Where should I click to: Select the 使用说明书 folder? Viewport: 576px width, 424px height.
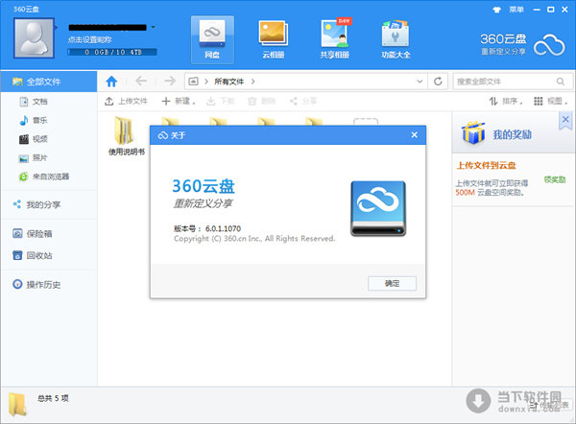point(127,136)
